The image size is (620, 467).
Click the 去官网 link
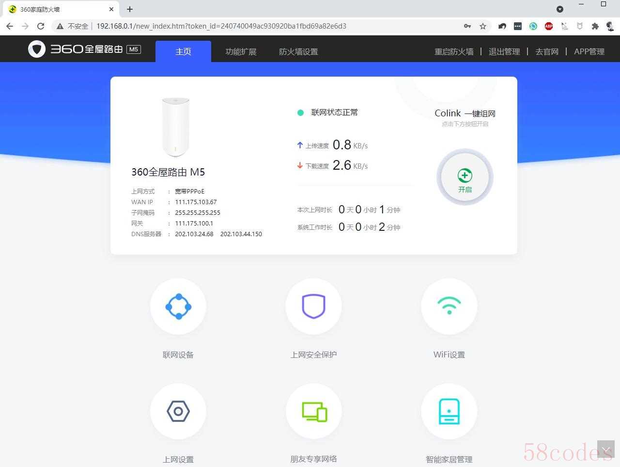547,51
